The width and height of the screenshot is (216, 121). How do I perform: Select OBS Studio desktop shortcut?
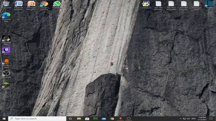(x=6, y=74)
